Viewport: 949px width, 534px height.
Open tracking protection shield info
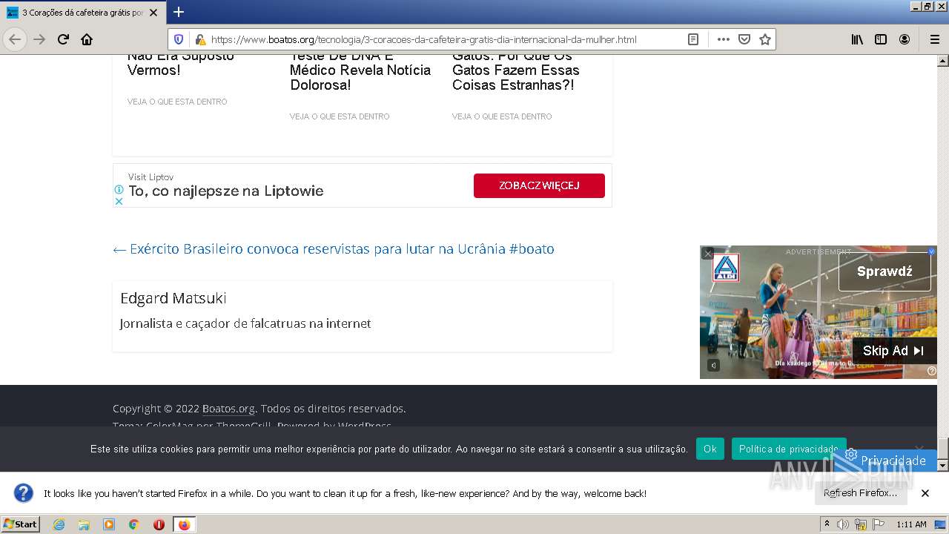pos(178,39)
